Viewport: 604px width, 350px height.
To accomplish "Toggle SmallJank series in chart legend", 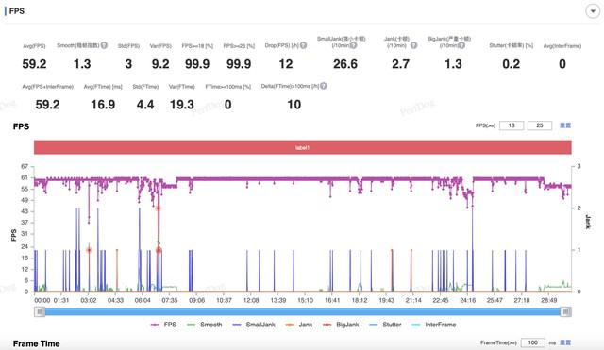I will (x=254, y=325).
